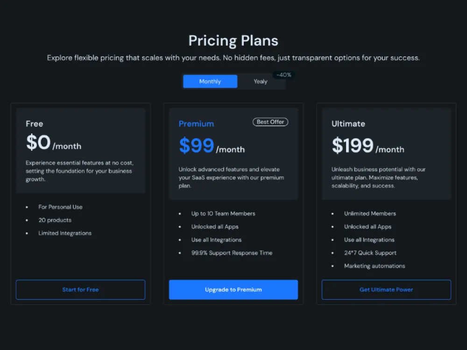This screenshot has width=467, height=350.
Task: Click the Free plan title
Action: tap(35, 124)
